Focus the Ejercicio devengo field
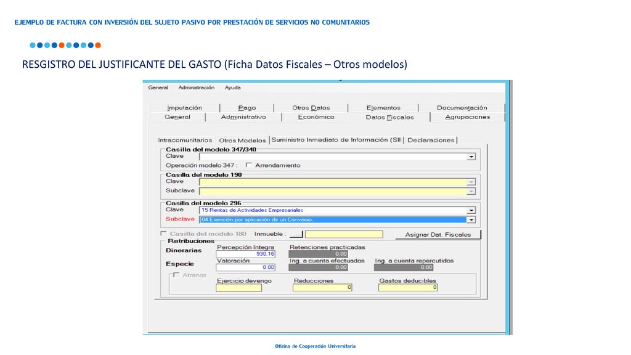The width and height of the screenshot is (631, 355). [238, 288]
